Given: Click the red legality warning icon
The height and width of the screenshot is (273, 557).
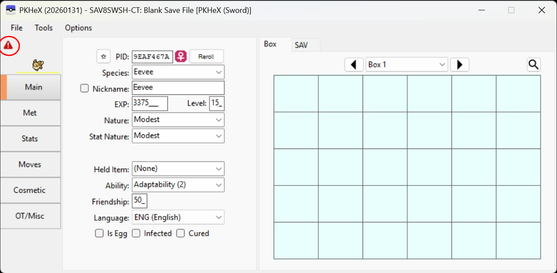Looking at the screenshot, I should pos(9,45).
